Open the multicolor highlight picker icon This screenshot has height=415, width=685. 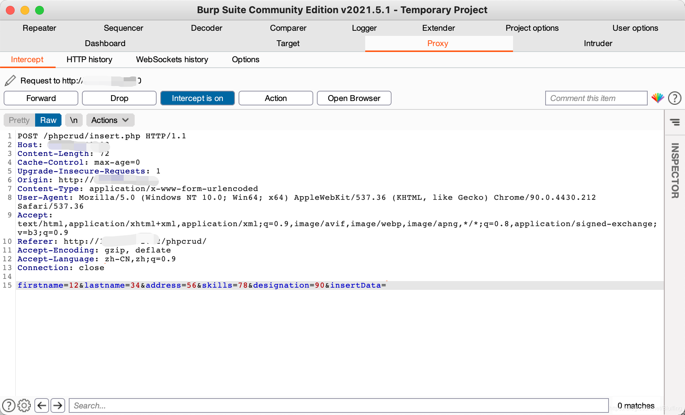[658, 98]
